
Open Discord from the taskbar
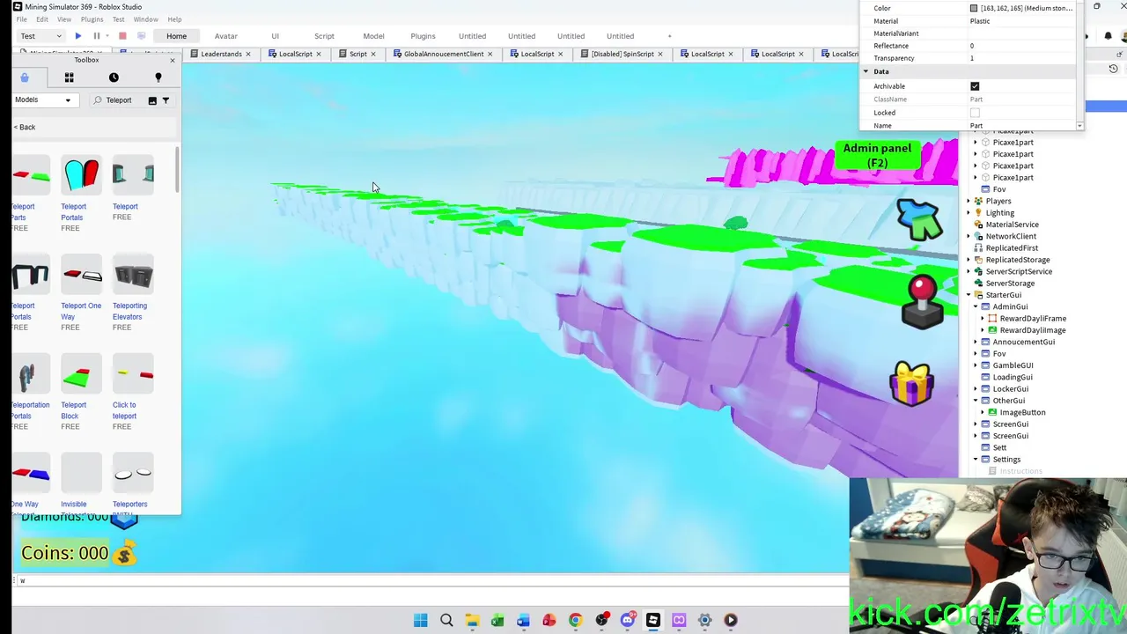627,620
